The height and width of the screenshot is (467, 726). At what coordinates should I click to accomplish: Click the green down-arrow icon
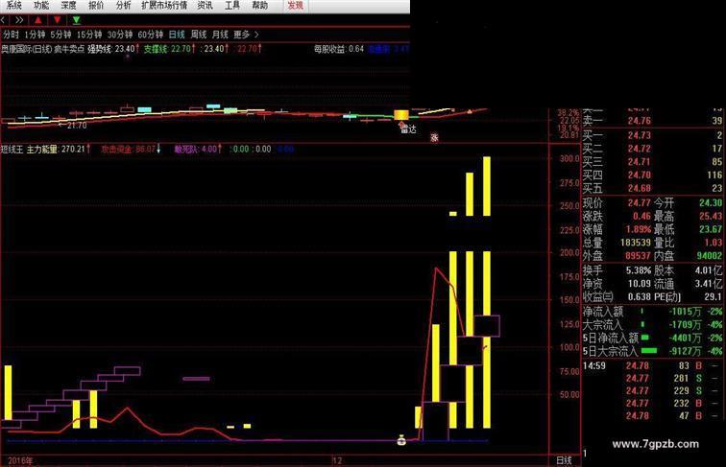point(77,20)
